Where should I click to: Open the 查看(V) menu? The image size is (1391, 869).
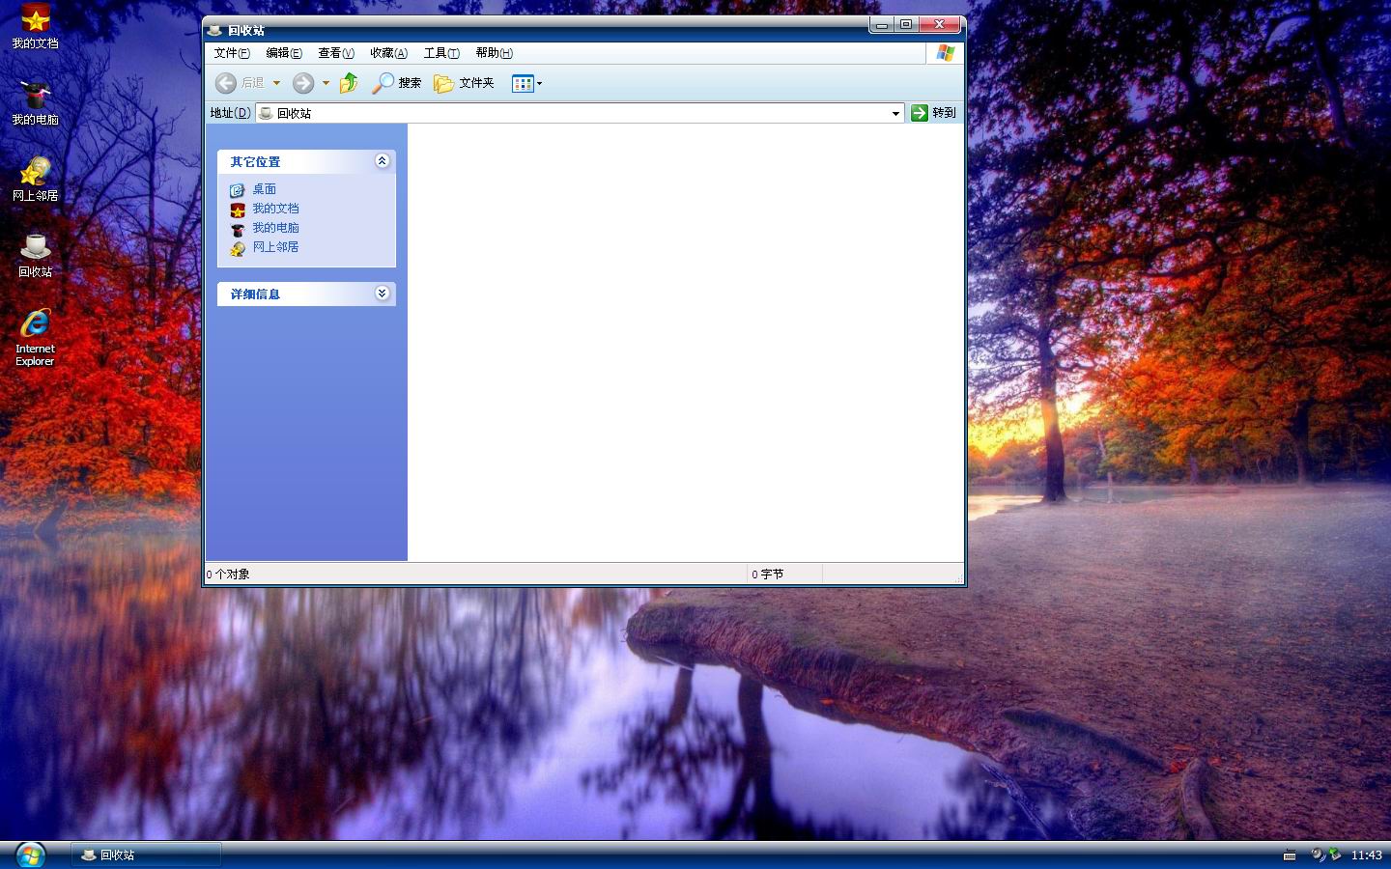pos(336,53)
